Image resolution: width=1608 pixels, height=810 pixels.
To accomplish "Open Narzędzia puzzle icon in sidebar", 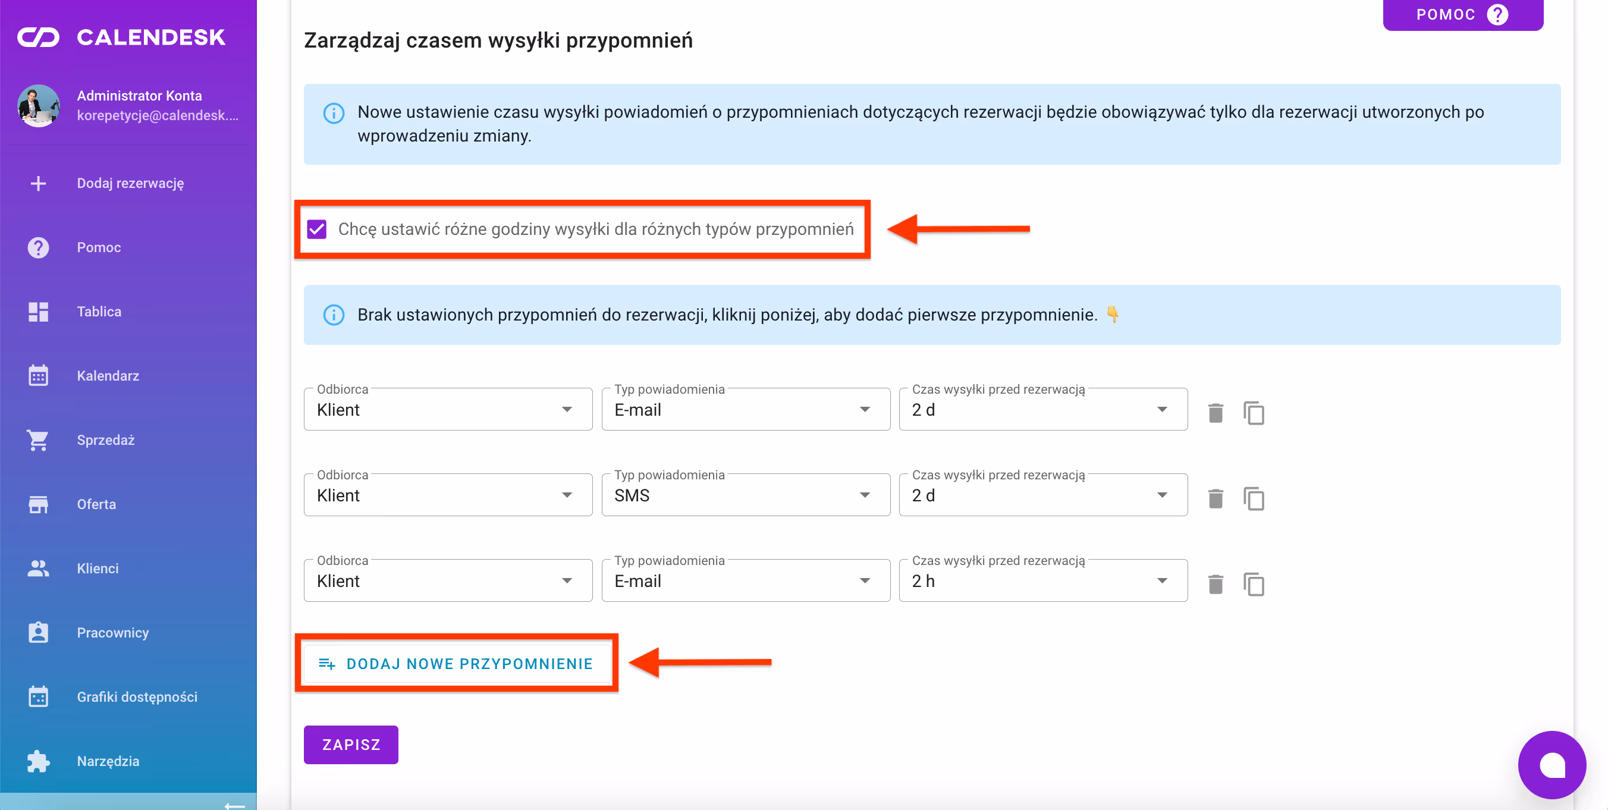I will tap(38, 761).
